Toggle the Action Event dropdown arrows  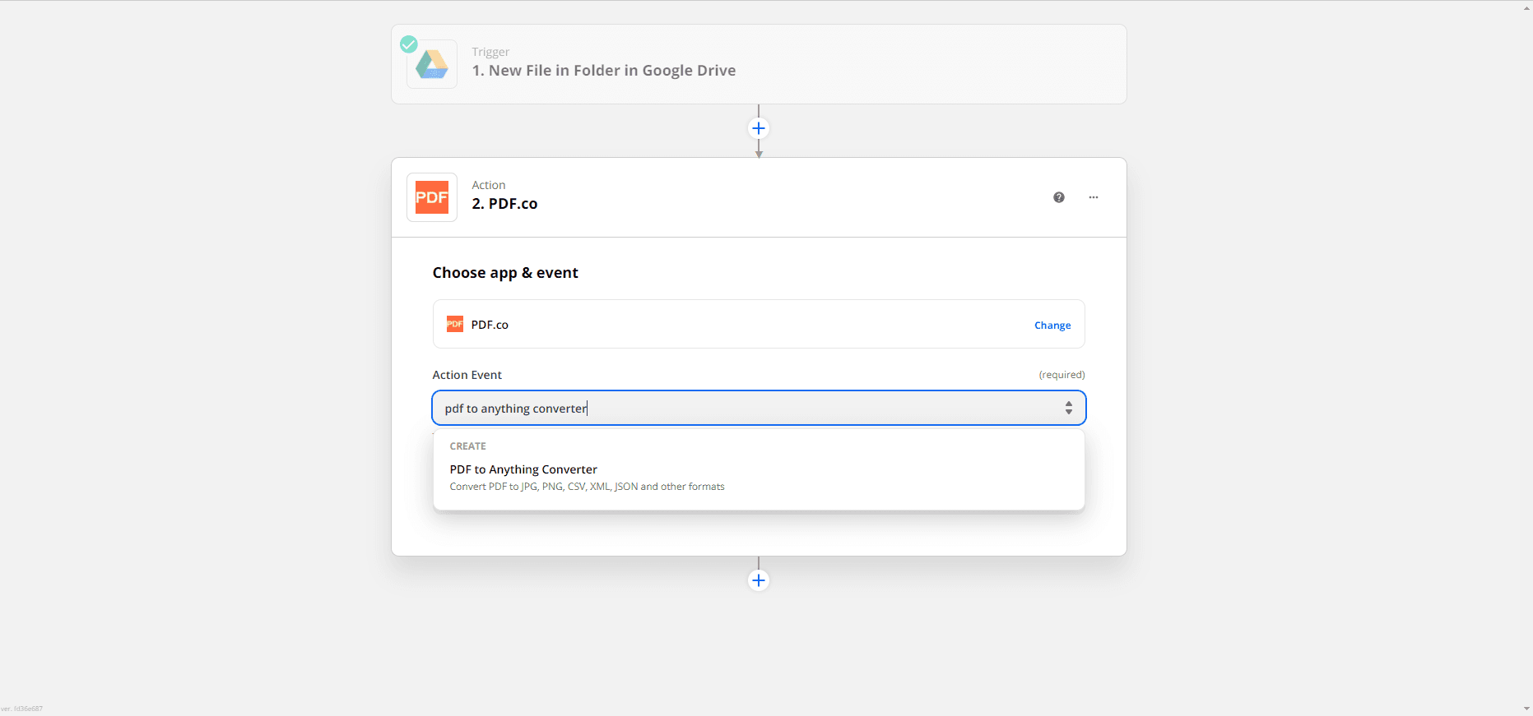[1068, 408]
